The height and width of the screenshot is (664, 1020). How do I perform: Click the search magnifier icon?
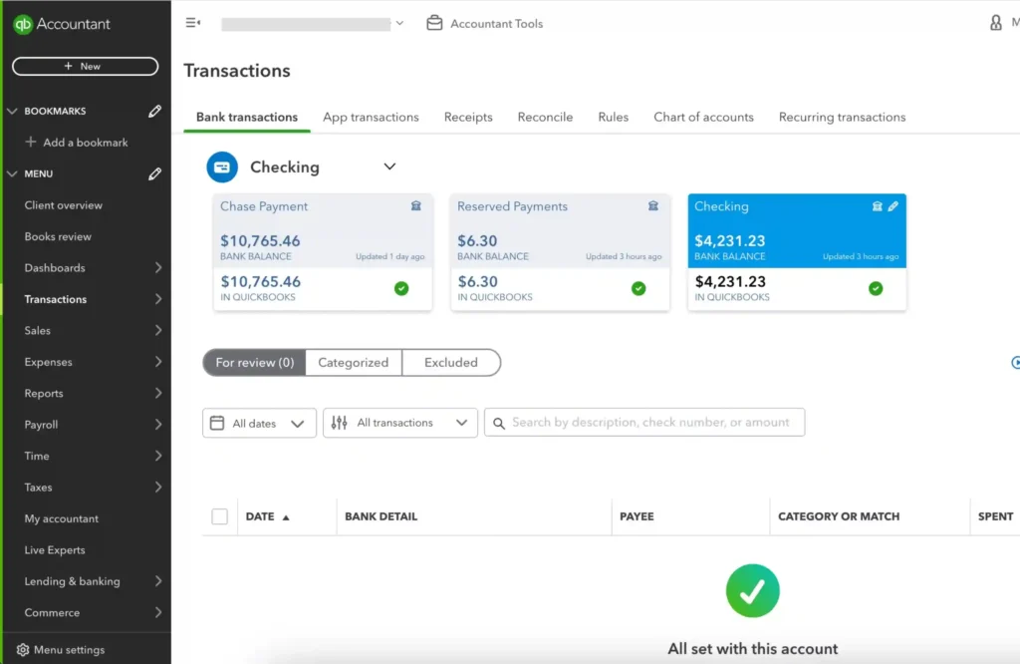pos(499,423)
